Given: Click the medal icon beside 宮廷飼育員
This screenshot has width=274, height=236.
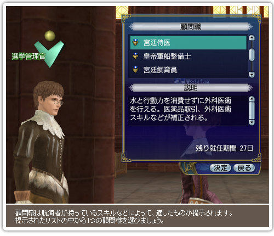Looking at the screenshot, I should [135, 70].
